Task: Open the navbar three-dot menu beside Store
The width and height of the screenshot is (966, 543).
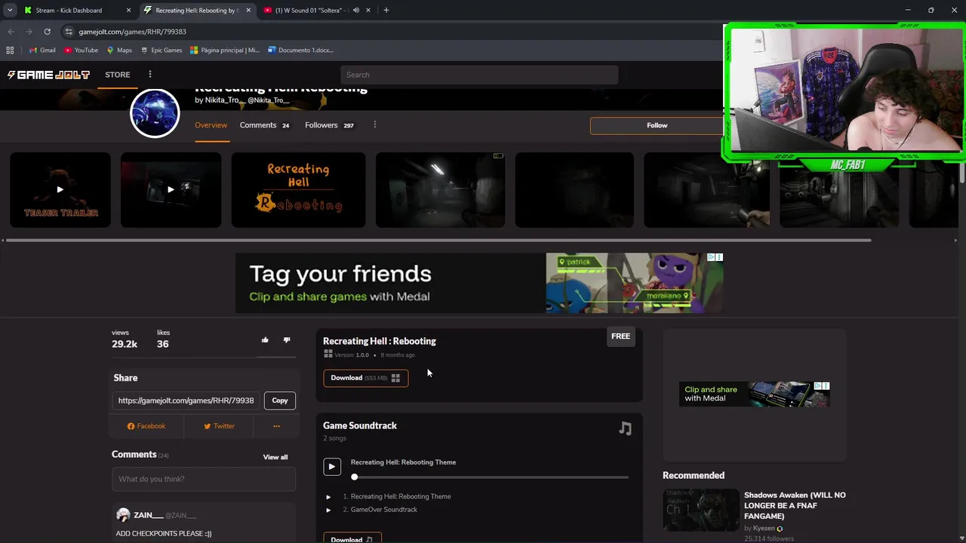Action: pos(149,74)
